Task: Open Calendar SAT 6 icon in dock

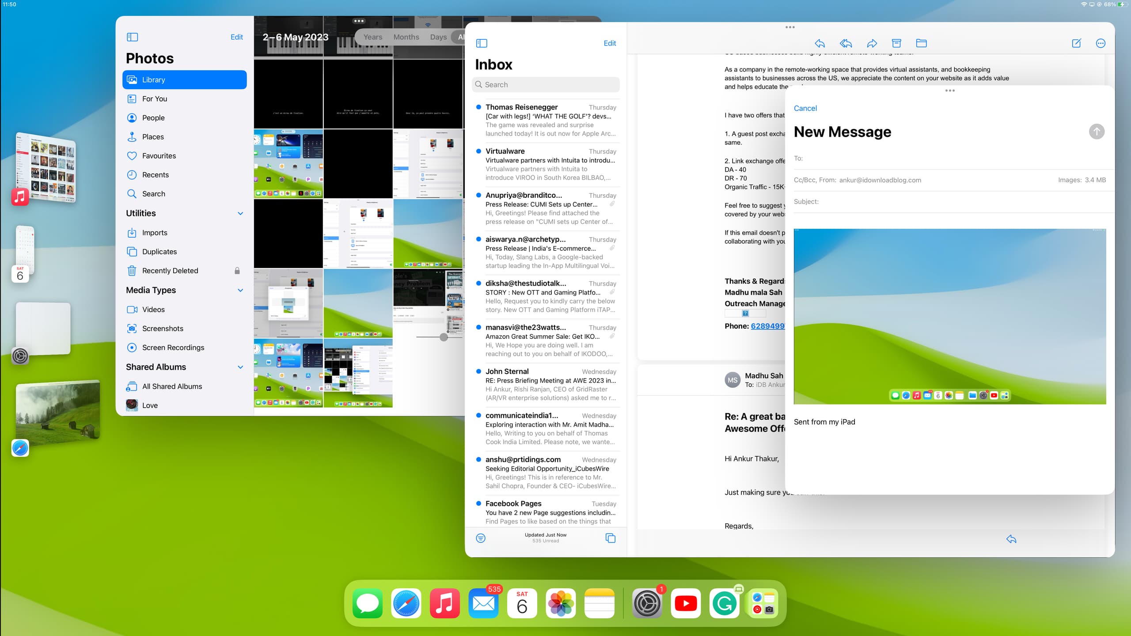Action: (x=522, y=603)
